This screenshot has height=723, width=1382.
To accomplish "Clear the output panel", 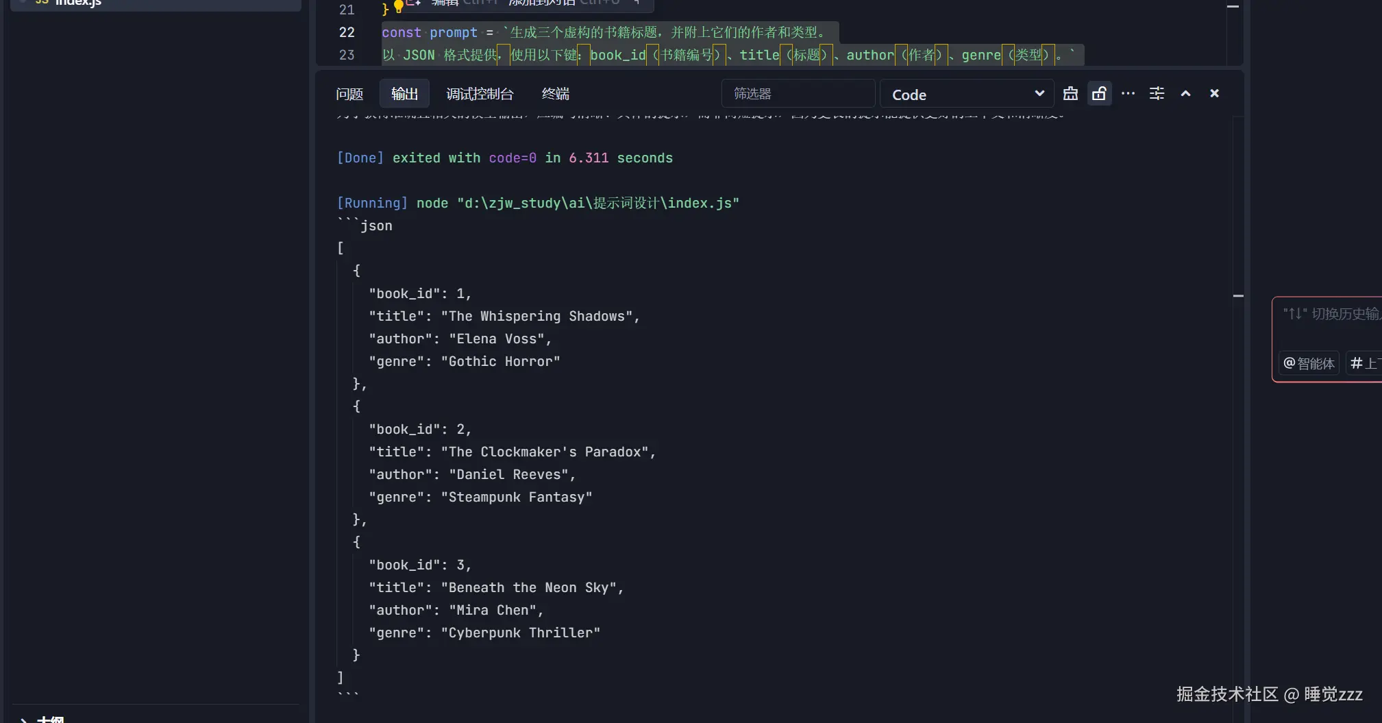I will pyautogui.click(x=1070, y=94).
